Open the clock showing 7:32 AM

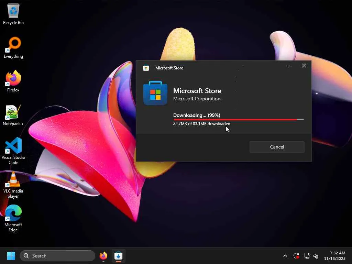[x=335, y=256]
